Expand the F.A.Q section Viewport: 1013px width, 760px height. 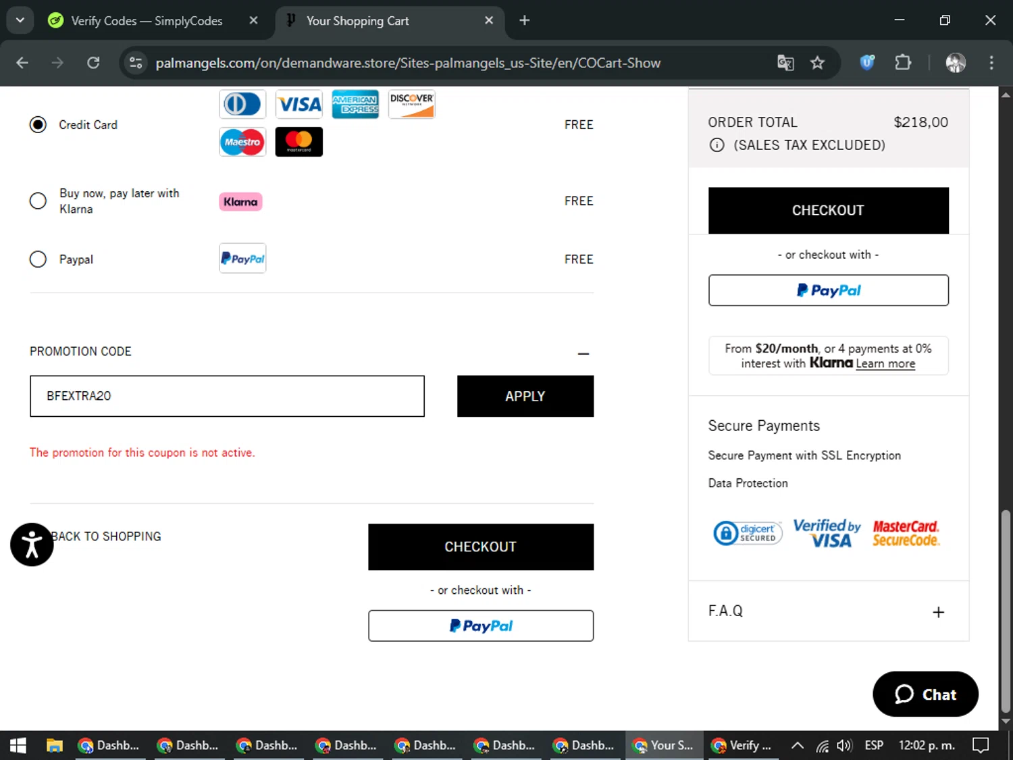(x=938, y=612)
